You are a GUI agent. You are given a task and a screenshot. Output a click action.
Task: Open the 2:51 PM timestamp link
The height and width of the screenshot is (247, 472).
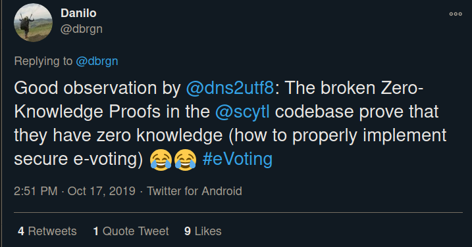36,191
